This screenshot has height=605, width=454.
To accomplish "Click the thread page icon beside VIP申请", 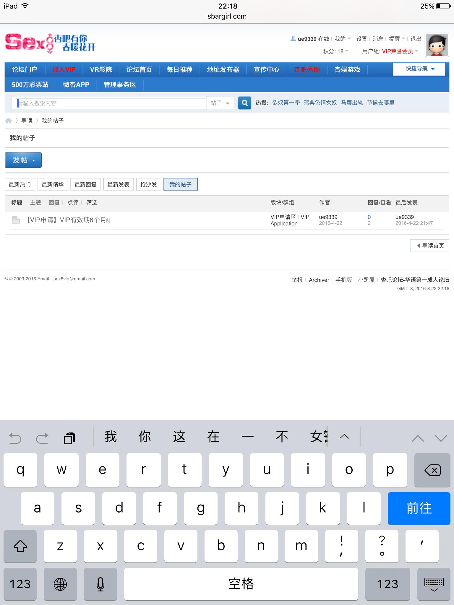I will (16, 220).
